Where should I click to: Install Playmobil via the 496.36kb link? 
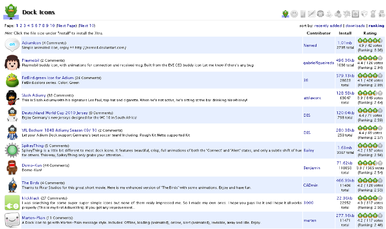click(x=345, y=60)
